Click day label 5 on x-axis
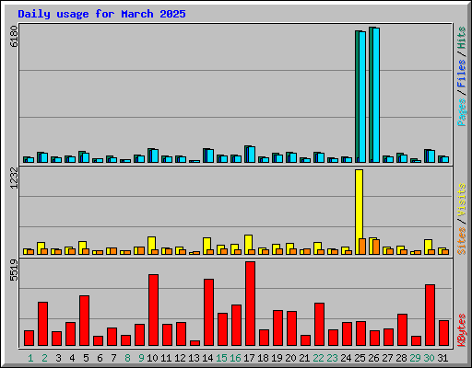The width and height of the screenshot is (472, 368). click(x=86, y=358)
